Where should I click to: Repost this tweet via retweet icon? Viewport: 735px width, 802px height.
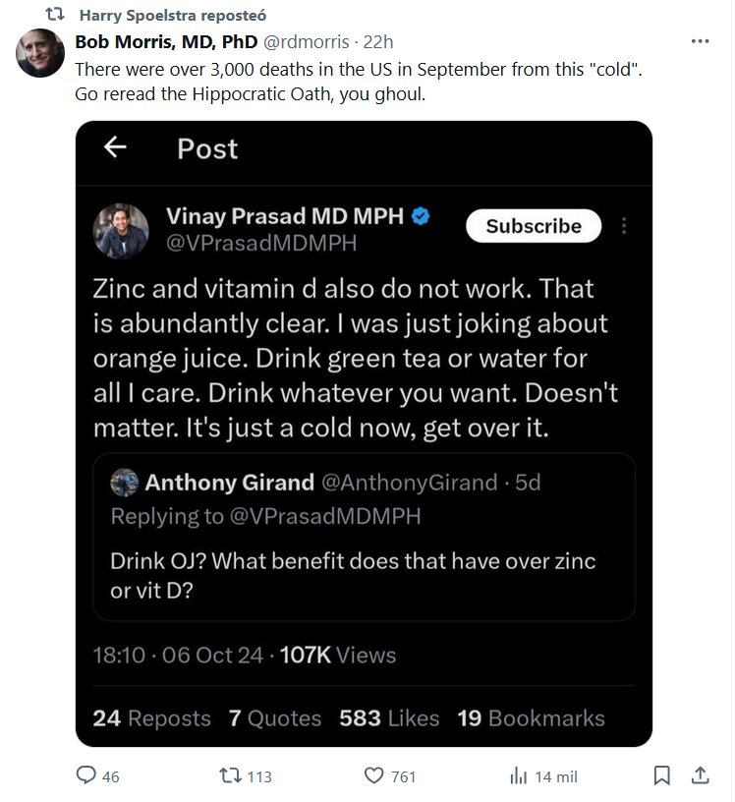coord(229,776)
